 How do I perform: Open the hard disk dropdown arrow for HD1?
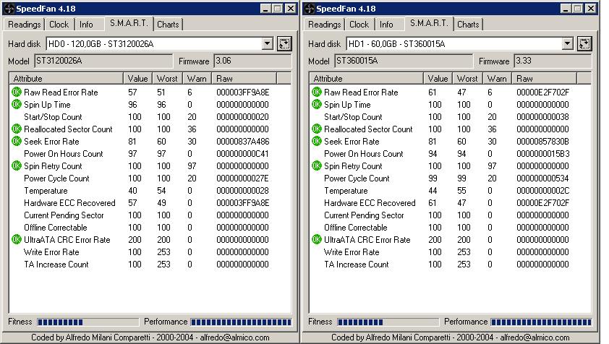[x=568, y=43]
